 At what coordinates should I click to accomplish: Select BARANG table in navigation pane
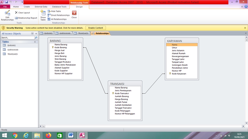point(19,45)
